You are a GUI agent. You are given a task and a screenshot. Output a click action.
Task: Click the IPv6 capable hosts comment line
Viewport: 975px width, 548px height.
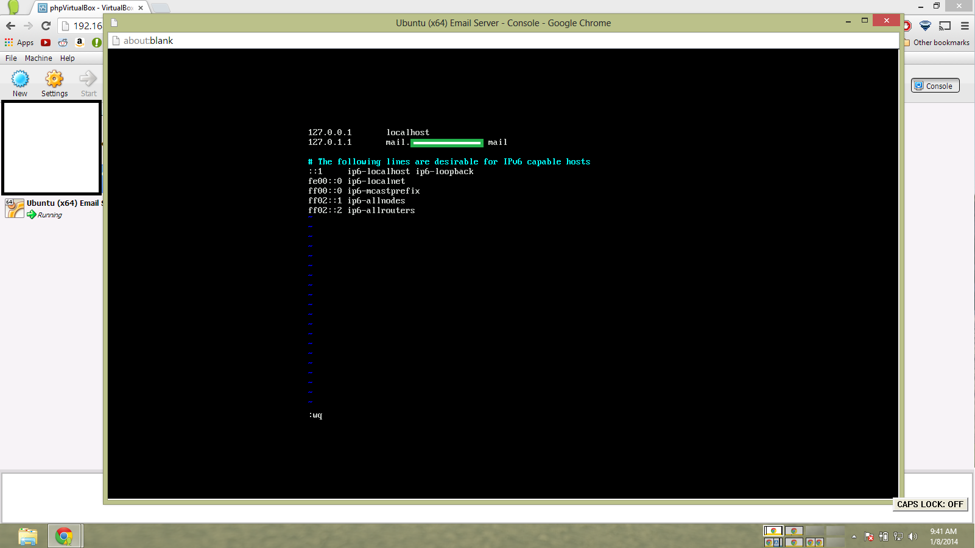449,161
